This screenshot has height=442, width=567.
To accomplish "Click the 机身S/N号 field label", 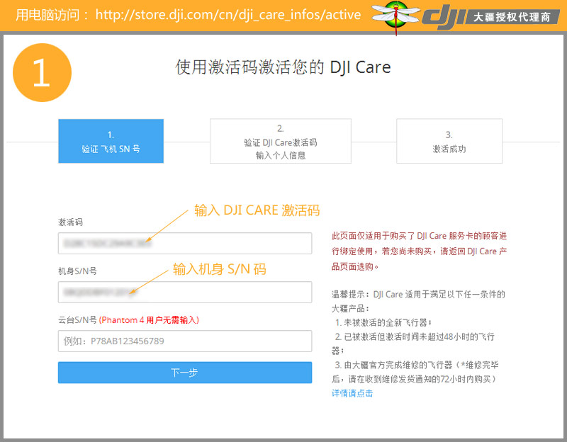I will click(77, 271).
